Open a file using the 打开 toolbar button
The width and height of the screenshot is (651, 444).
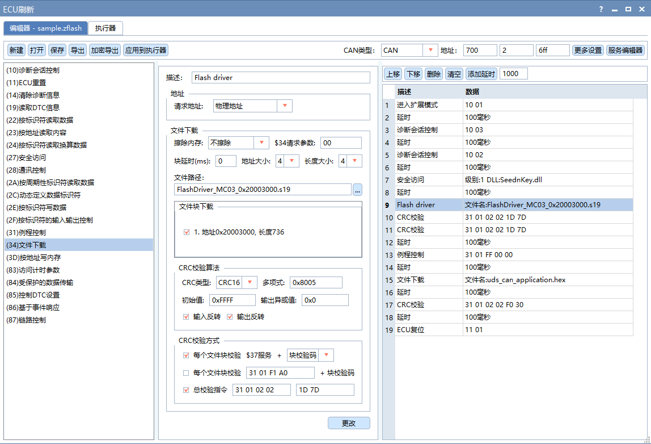coord(36,50)
